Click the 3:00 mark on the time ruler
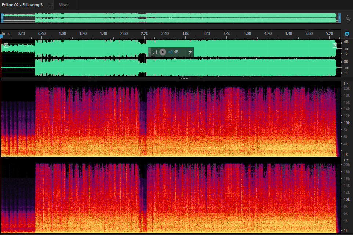The height and width of the screenshot is (235, 353). 186,33
